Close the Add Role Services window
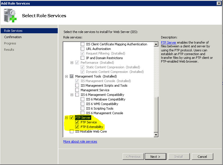Viewport: 223px width, 165px height. [x=219, y=3]
